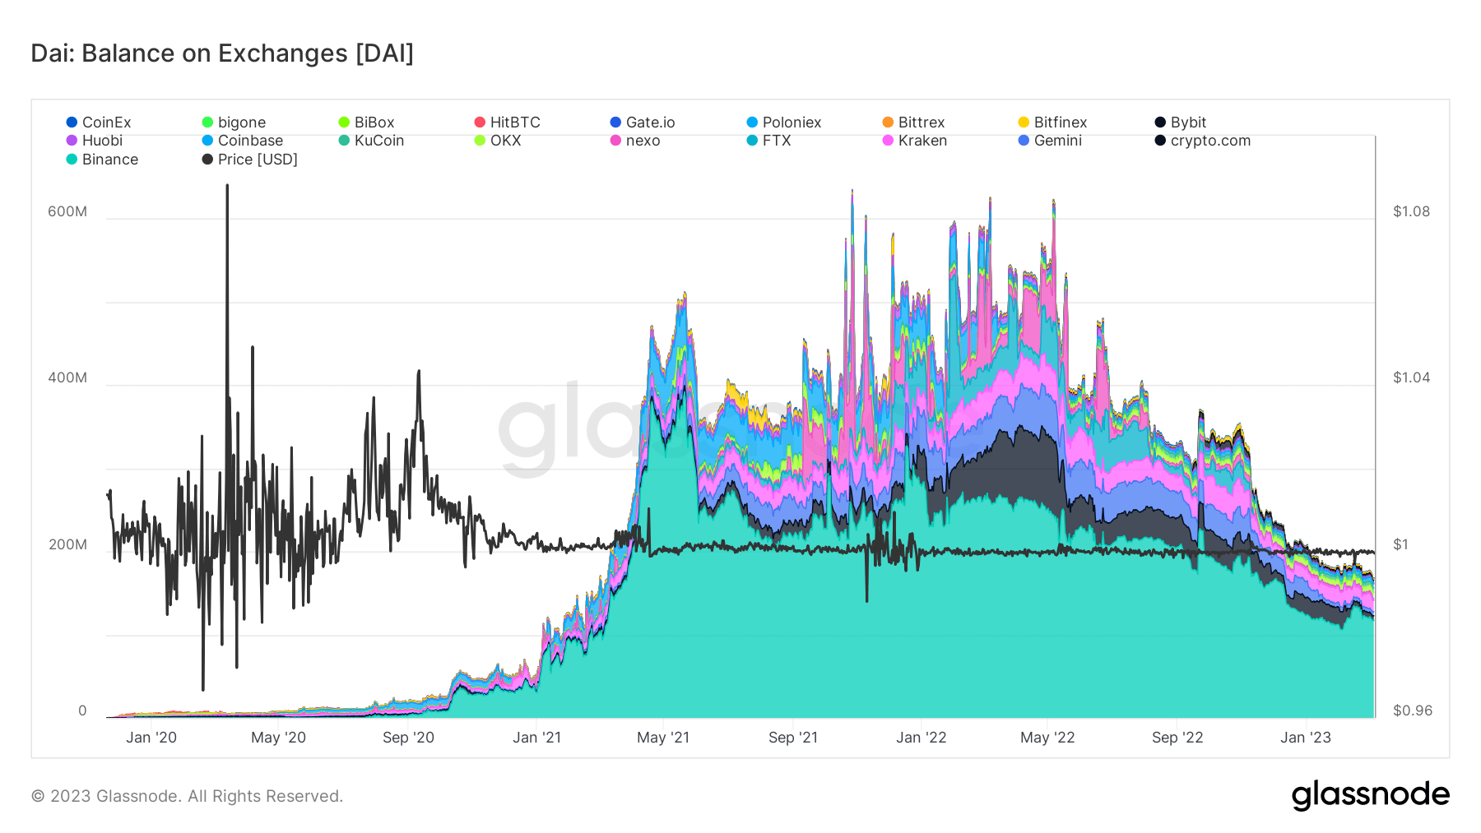Click the $1 right axis label
The width and height of the screenshot is (1481, 833).
[x=1400, y=544]
